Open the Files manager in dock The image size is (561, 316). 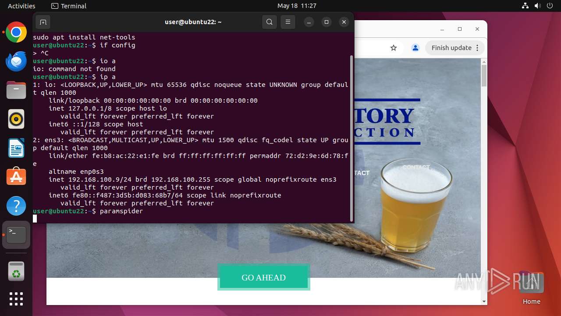(x=16, y=90)
